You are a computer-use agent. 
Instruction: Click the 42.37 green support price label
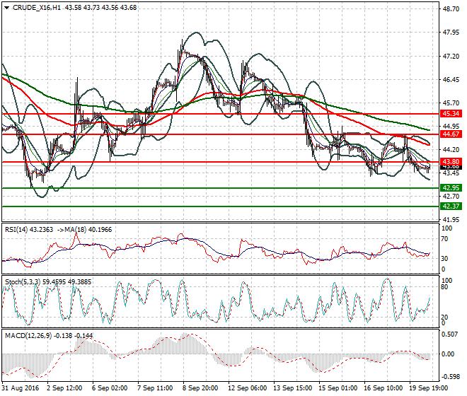click(x=451, y=206)
